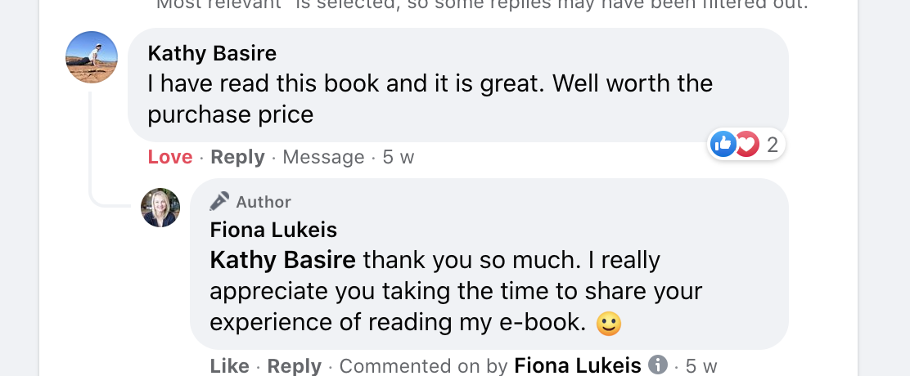This screenshot has height=376, width=910.
Task: Open Kathy Basire's profile picture
Action: (x=92, y=57)
